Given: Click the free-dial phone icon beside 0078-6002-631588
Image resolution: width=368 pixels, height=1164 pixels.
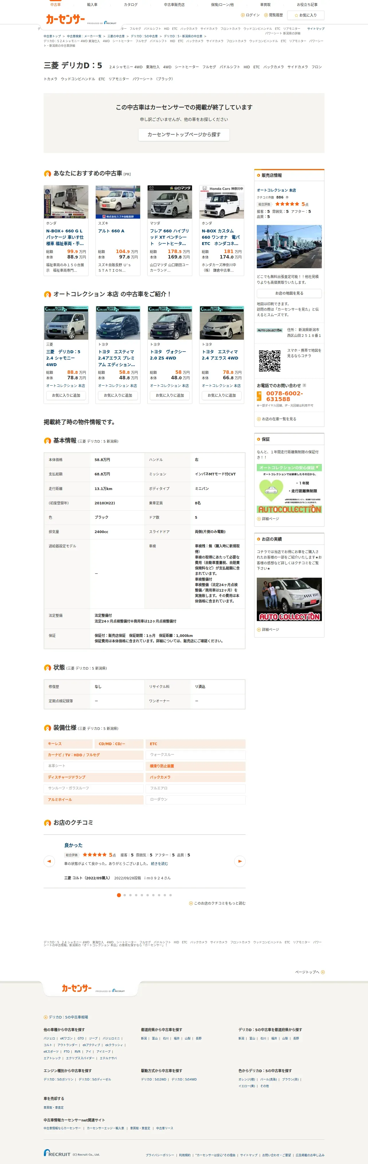Looking at the screenshot, I should 259,396.
